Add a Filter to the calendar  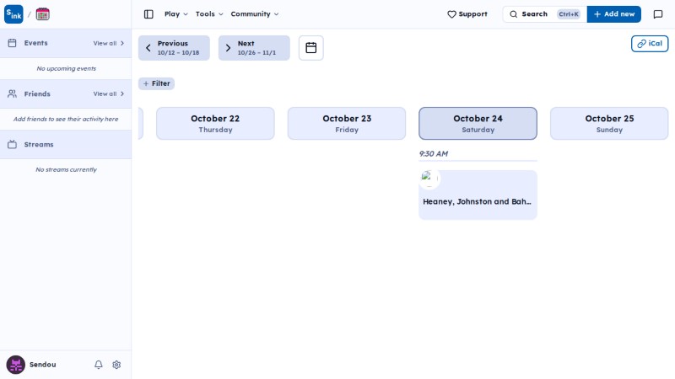click(156, 83)
